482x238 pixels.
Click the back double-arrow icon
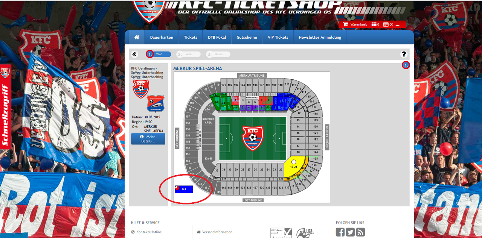coord(134,54)
